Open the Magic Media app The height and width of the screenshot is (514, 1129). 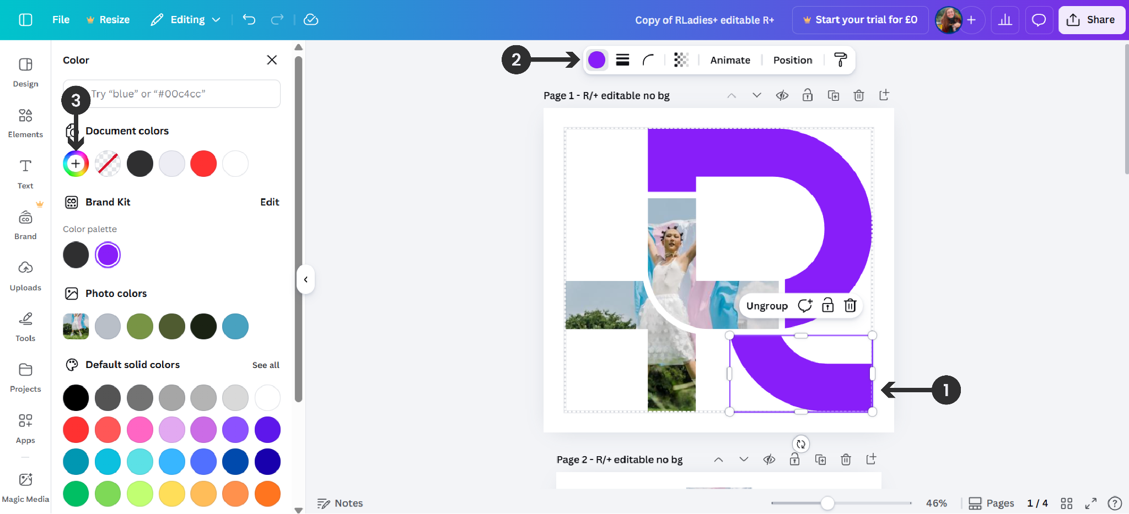click(25, 488)
